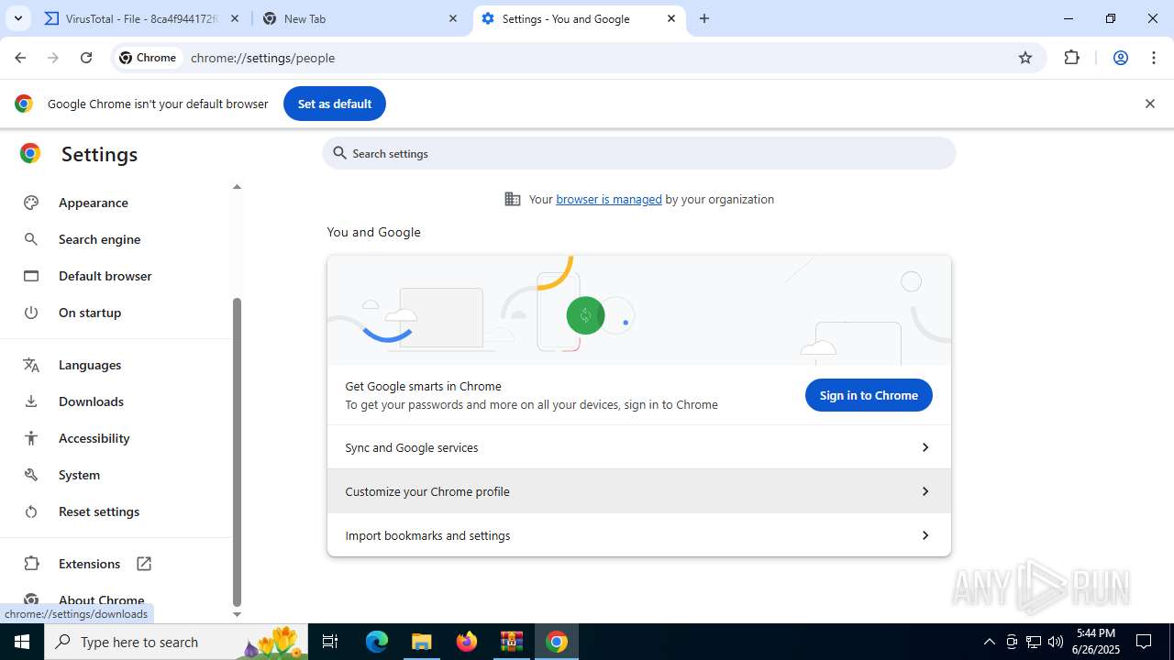Open the browser is managed link
Viewport: 1174px width, 660px height.
[609, 199]
